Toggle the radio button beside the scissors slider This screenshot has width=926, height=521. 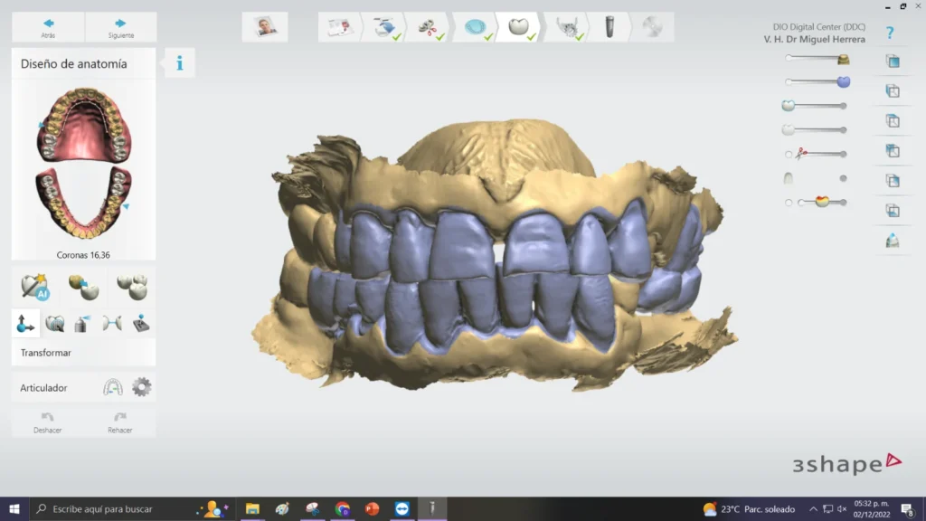point(789,154)
